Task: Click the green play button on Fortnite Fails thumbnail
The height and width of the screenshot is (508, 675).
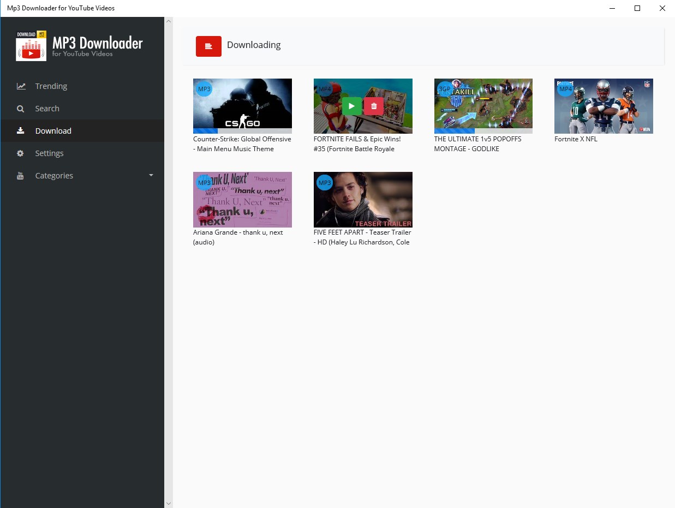Action: [x=352, y=106]
